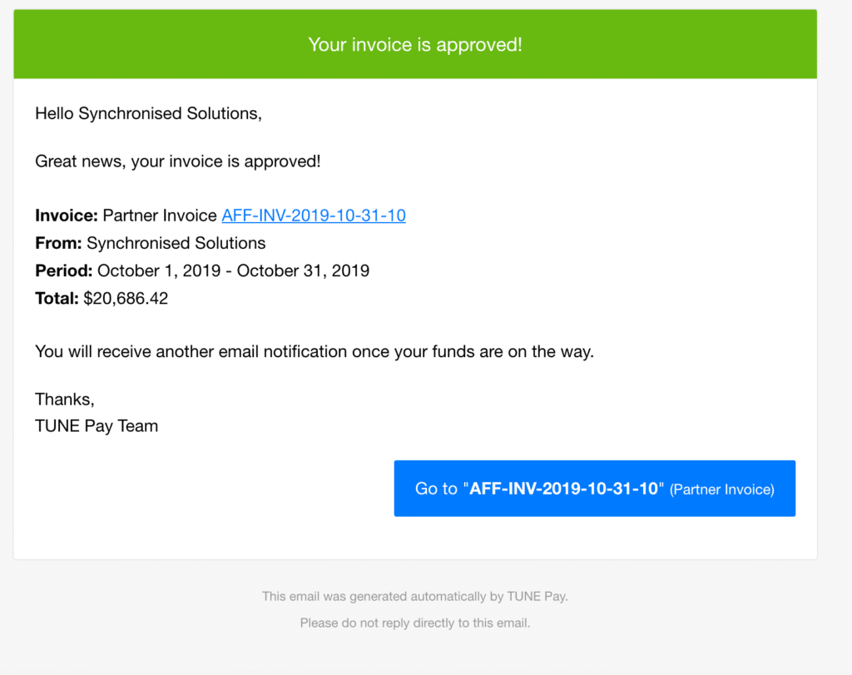The width and height of the screenshot is (852, 675).
Task: Select the Total amount $20,686.42
Action: pyautogui.click(x=125, y=298)
